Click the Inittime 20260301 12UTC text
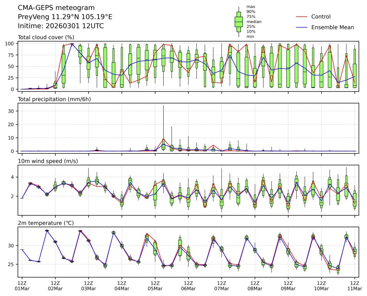Screen dimensions: 367x296 (61, 26)
